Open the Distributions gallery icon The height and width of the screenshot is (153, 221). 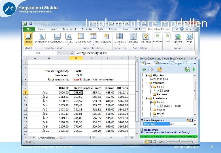point(42,36)
